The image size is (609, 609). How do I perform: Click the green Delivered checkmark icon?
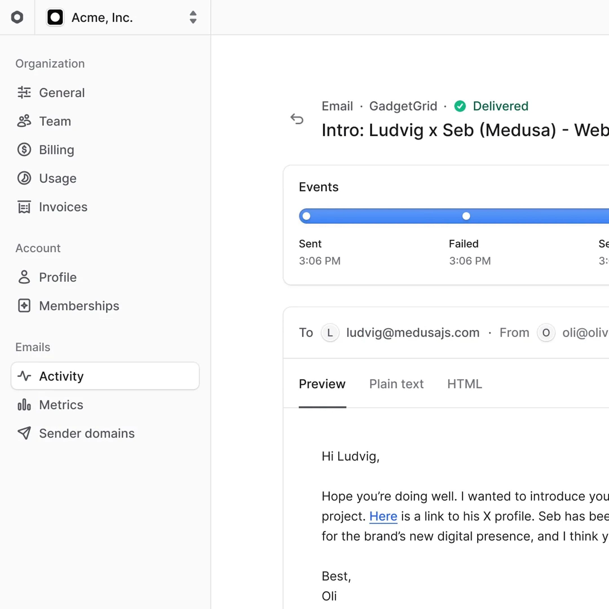(460, 106)
